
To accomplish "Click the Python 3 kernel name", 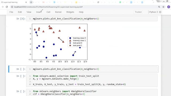I will 154,12.
